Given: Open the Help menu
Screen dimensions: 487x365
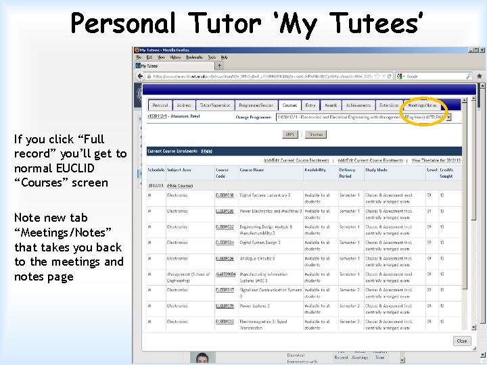Looking at the screenshot, I should [225, 57].
